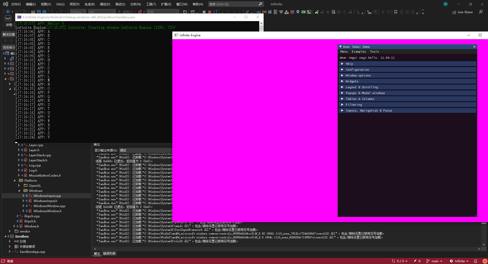This screenshot has height=264, width=488.
Task: Open the Git(G) menu
Action: tap(60, 4)
